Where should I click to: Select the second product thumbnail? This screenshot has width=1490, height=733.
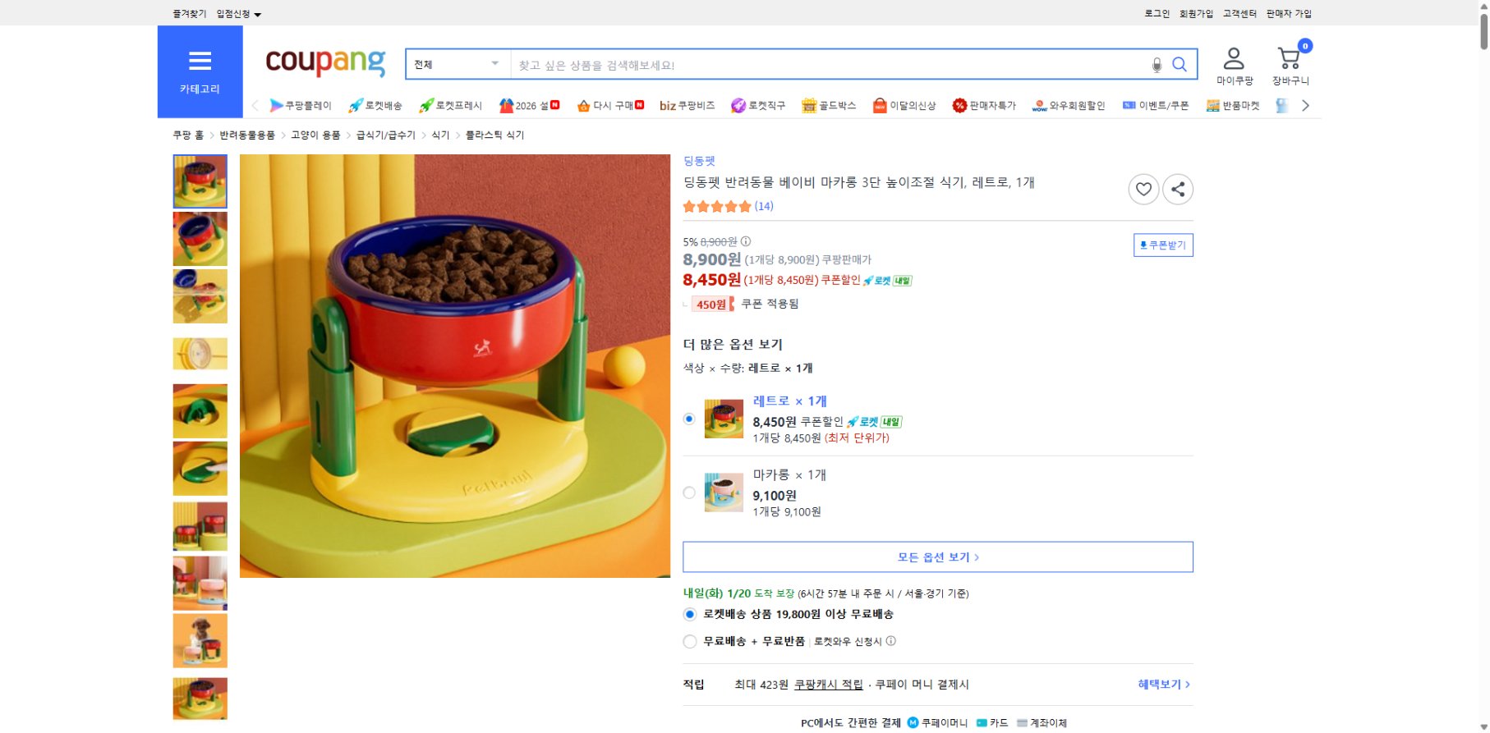[x=200, y=239]
